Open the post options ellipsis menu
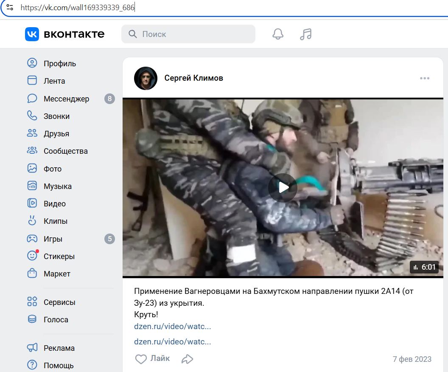This screenshot has height=372, width=448. (424, 78)
